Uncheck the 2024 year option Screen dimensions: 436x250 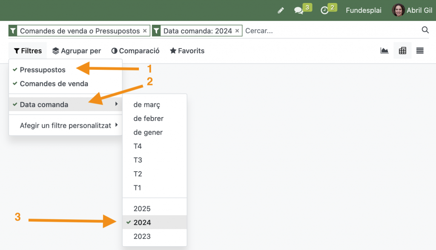(x=142, y=222)
